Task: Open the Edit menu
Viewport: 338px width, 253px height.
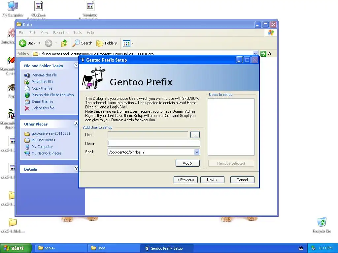Action: [32, 33]
